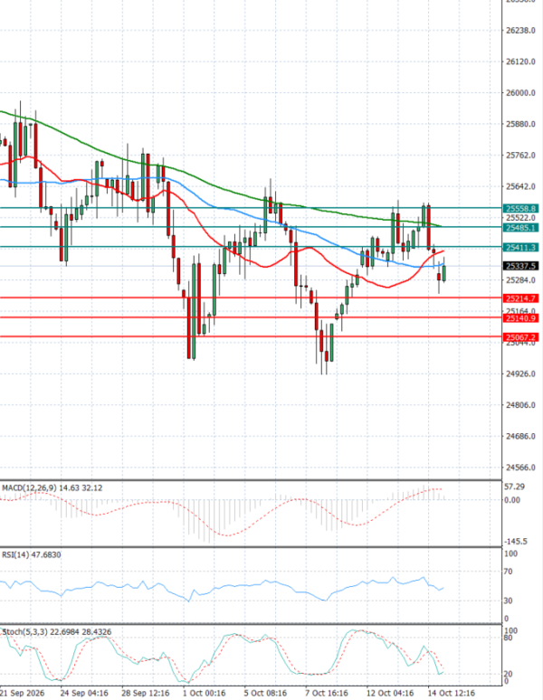543x700 pixels.
Task: Click the 25485.1 teal price label
Action: coord(520,228)
